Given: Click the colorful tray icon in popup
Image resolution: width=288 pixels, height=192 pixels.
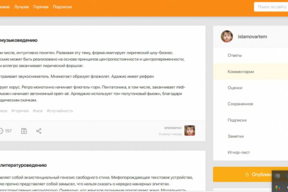Looking at the screenshot, I should (x=278, y=188).
